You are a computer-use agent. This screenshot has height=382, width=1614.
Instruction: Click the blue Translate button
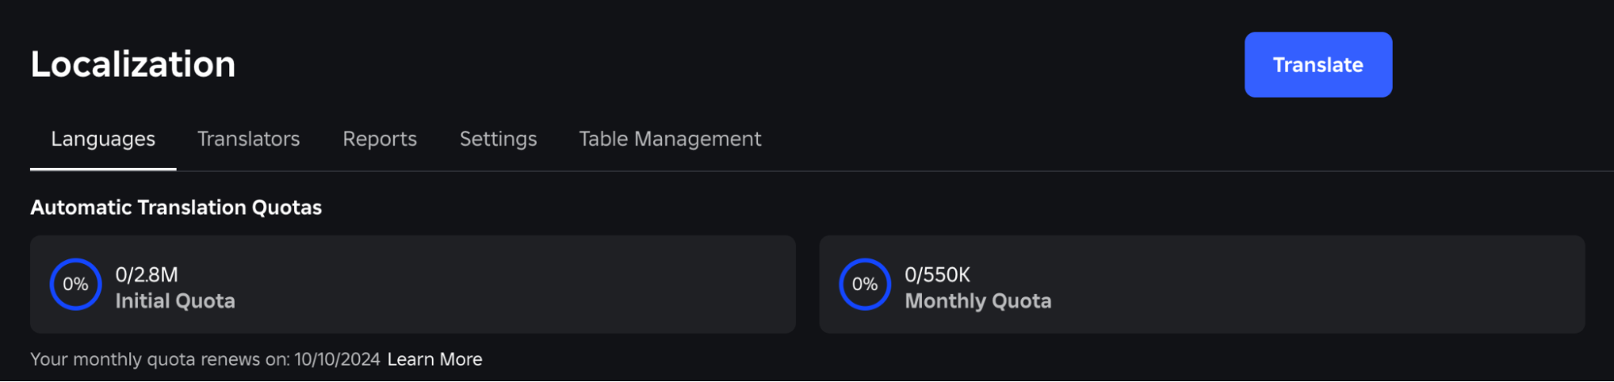(x=1318, y=65)
